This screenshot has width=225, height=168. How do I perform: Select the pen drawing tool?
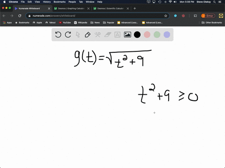click(88, 35)
